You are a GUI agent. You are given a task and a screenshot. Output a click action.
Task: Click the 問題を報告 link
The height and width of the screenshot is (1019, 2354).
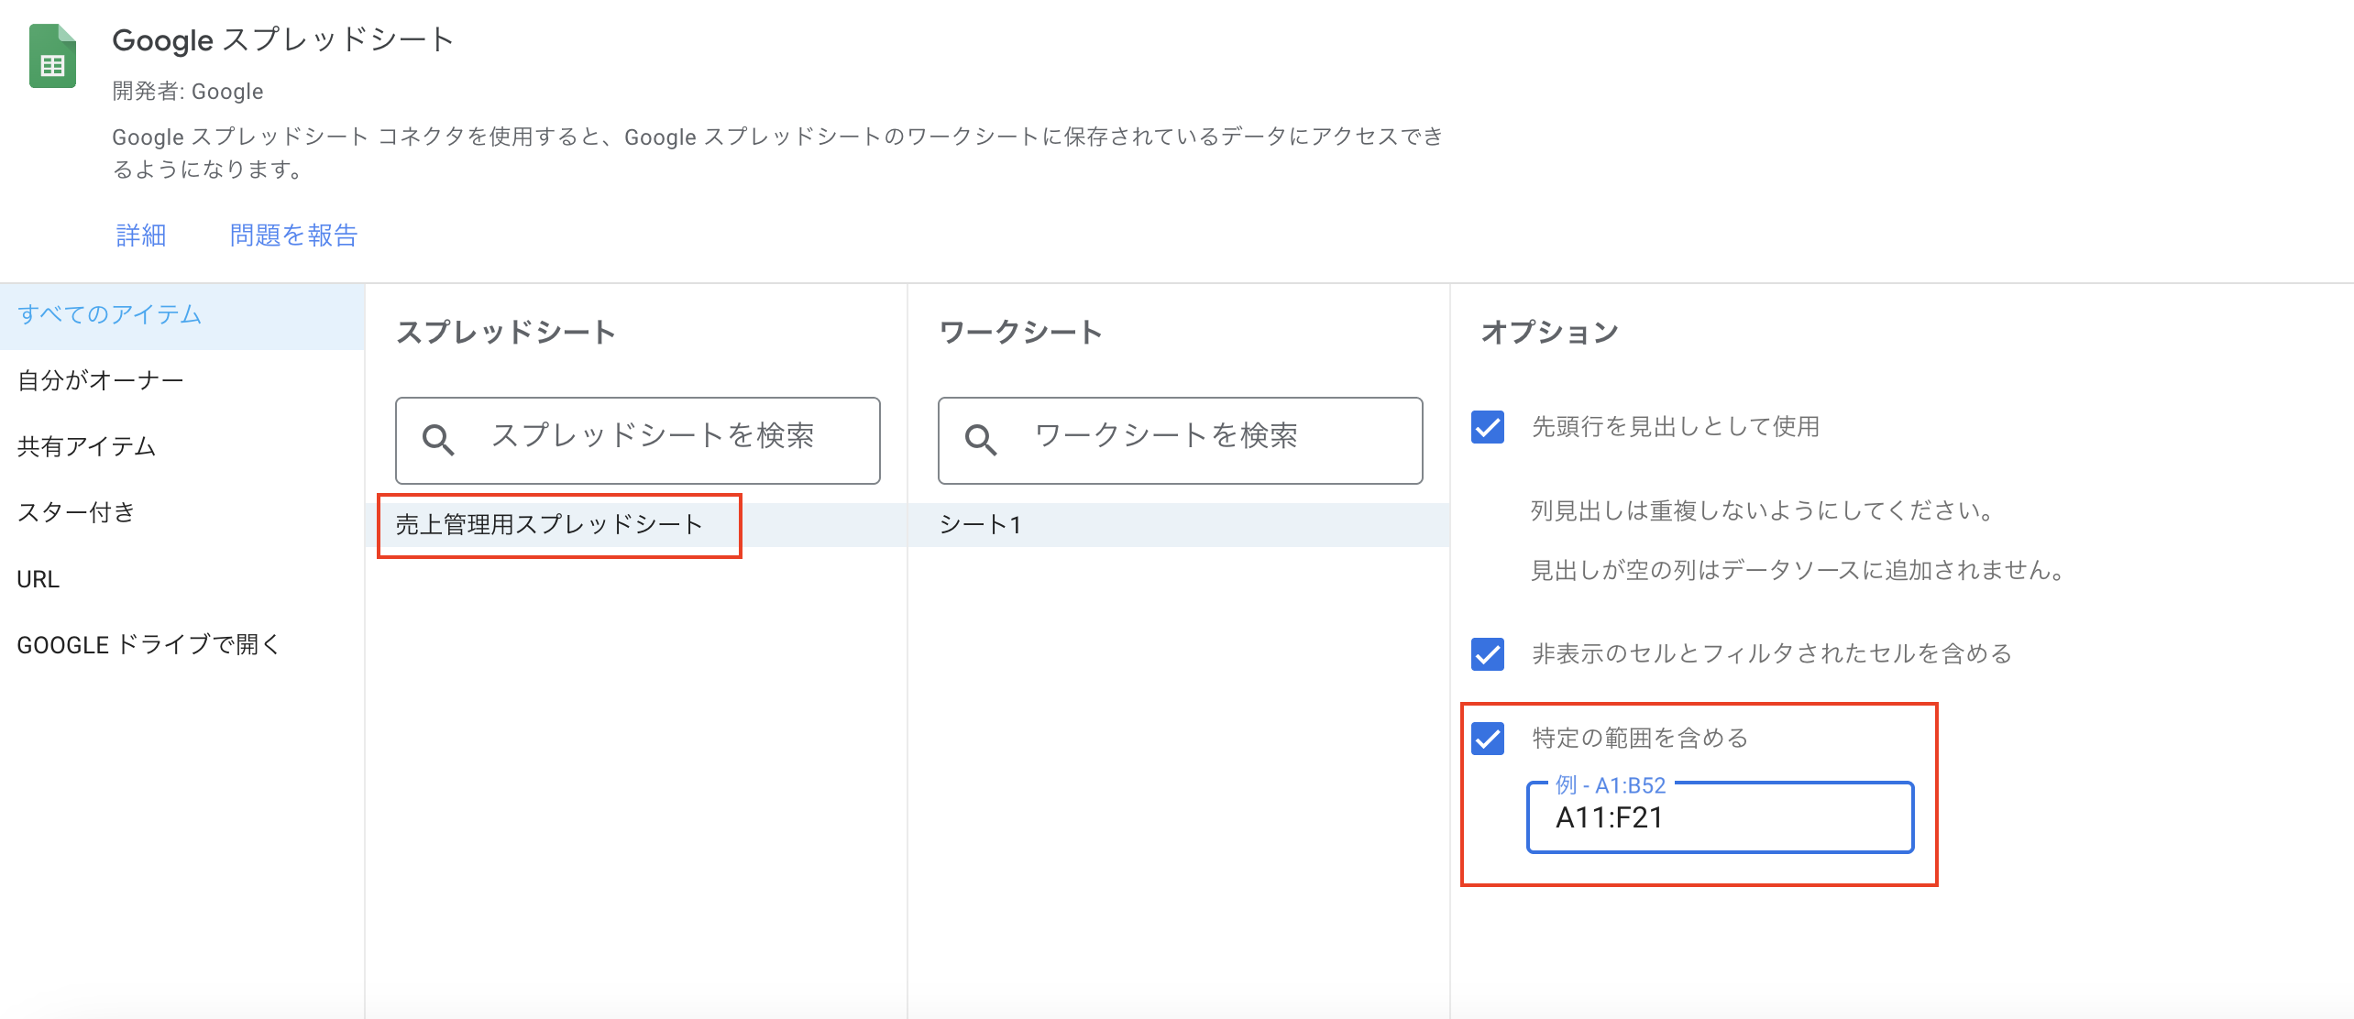pos(293,236)
